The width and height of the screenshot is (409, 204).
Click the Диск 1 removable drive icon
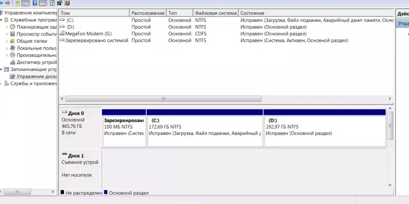click(x=64, y=154)
